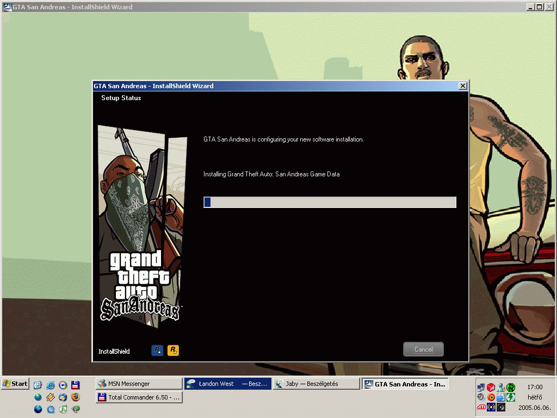This screenshot has width=557, height=418.
Task: Click the 2005.06.06. date in the tray
Action: (535, 408)
